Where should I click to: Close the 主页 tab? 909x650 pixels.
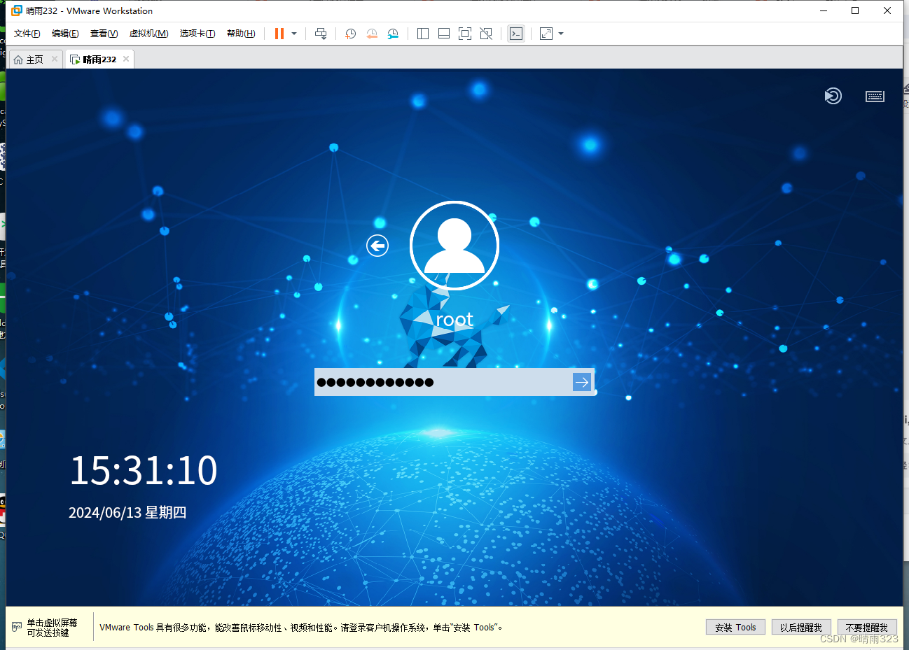pos(55,59)
